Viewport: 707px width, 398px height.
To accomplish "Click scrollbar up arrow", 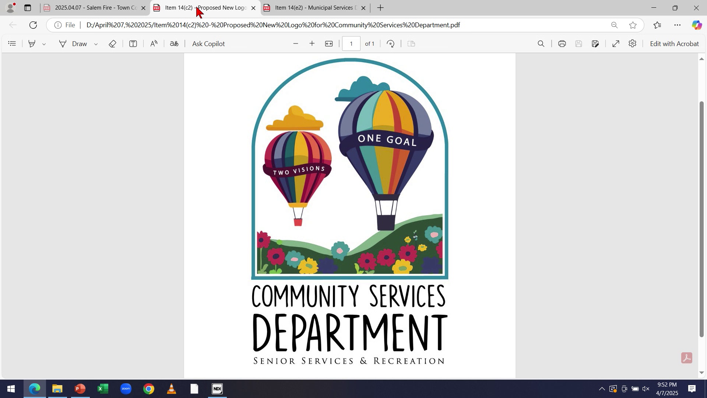I will click(701, 59).
